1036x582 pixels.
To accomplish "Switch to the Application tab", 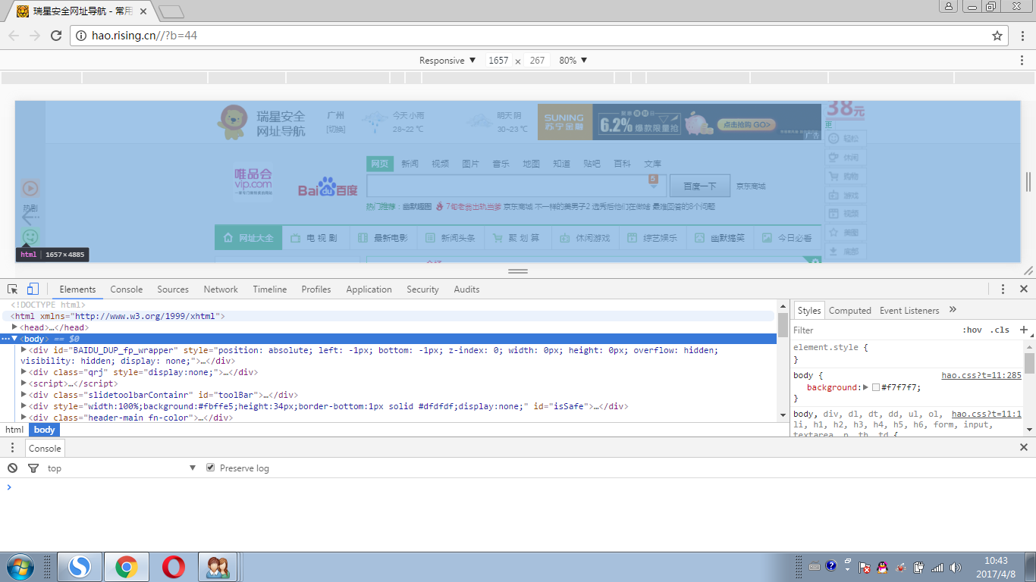I will 369,289.
